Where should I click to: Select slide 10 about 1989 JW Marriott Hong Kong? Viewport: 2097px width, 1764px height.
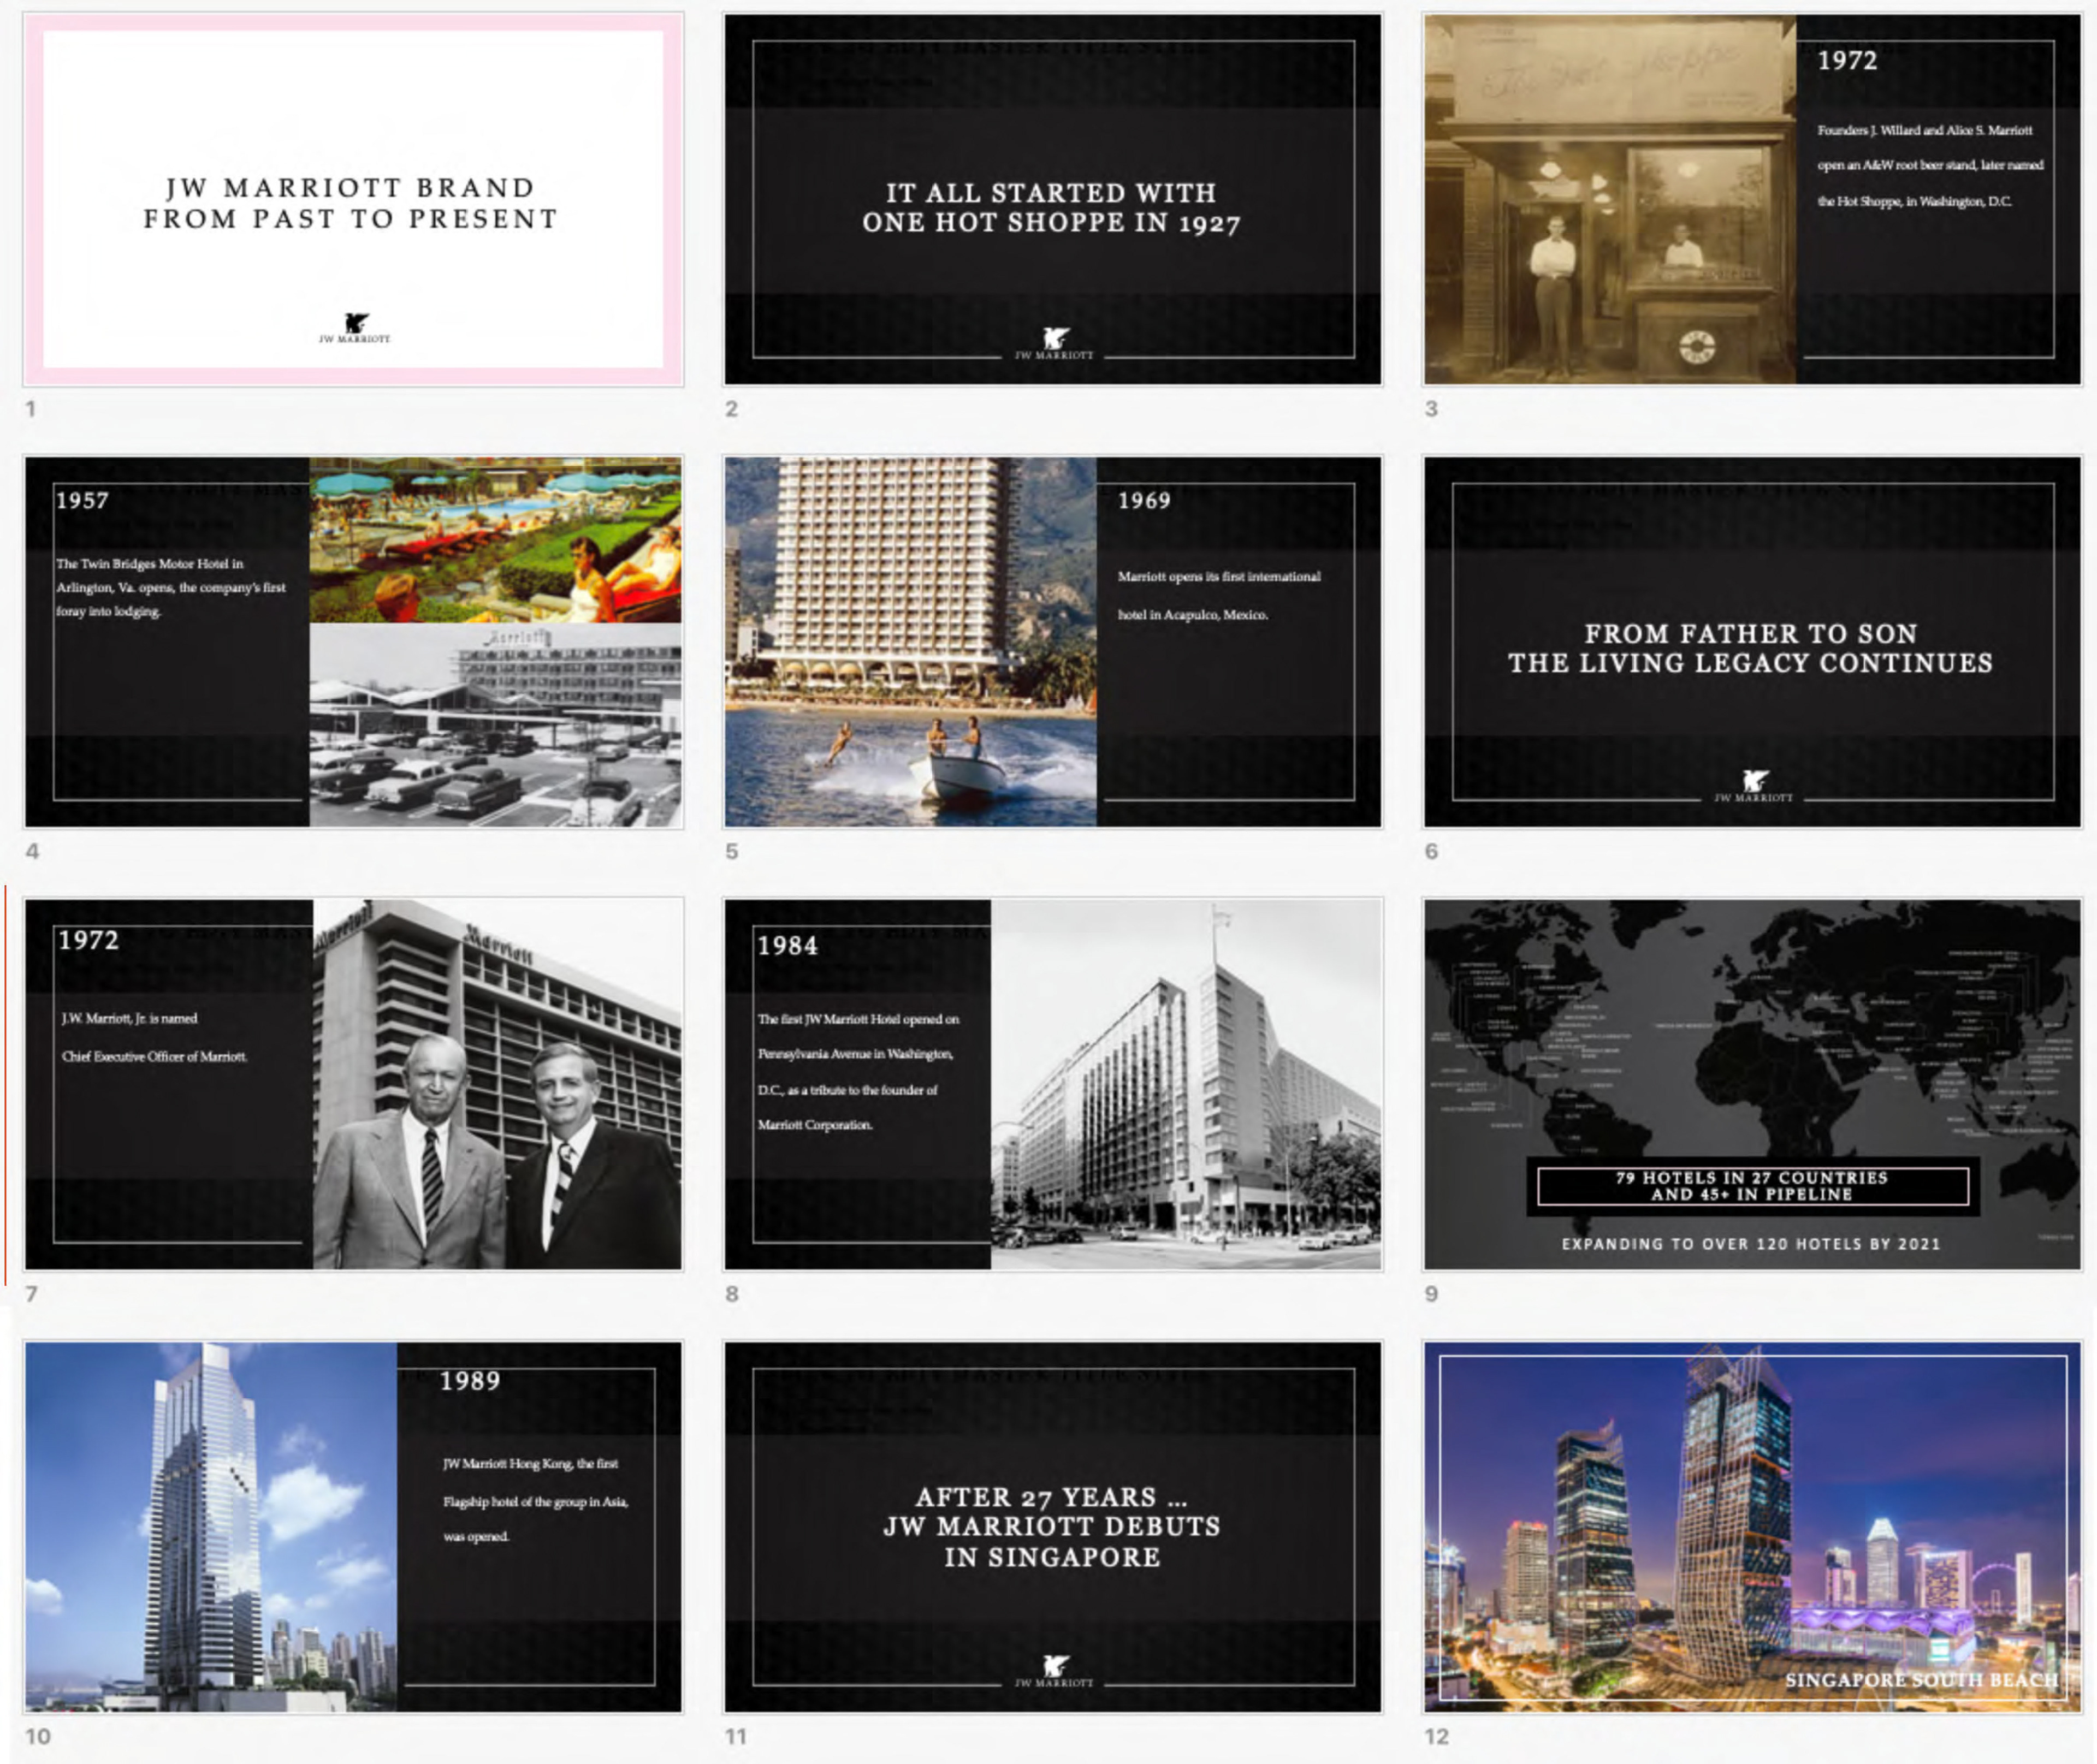[353, 1527]
